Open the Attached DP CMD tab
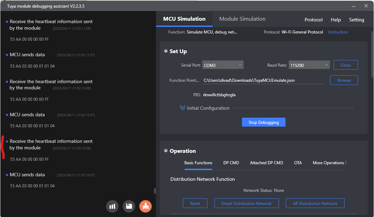The width and height of the screenshot is (374, 217). [267, 163]
